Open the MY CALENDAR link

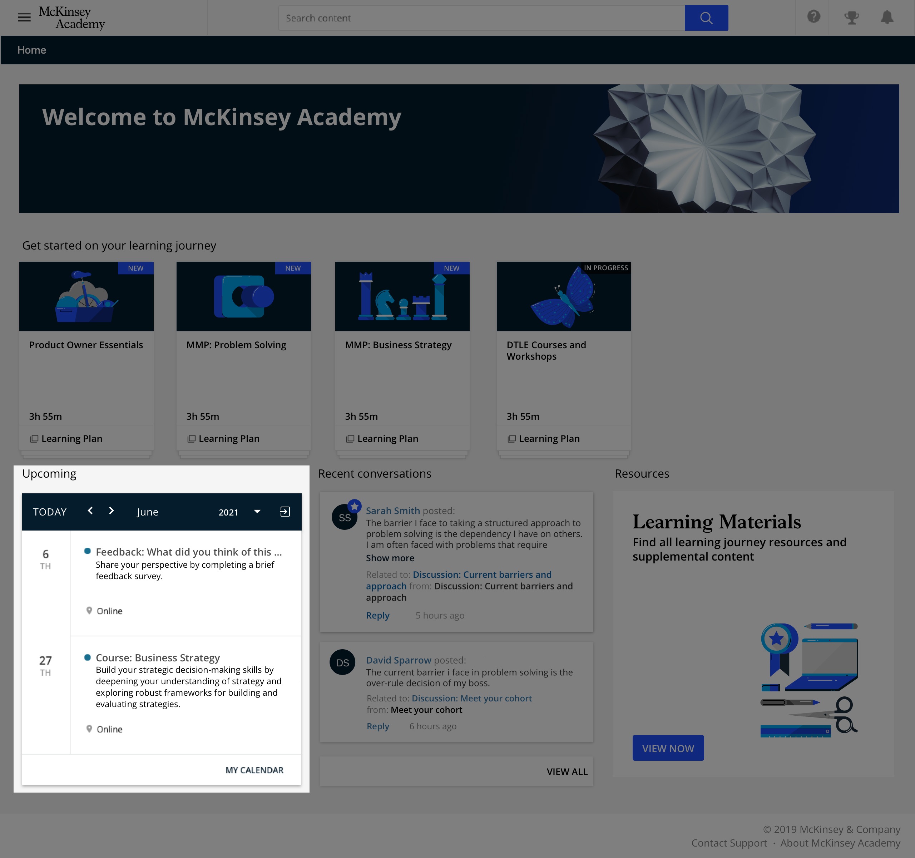tap(254, 770)
